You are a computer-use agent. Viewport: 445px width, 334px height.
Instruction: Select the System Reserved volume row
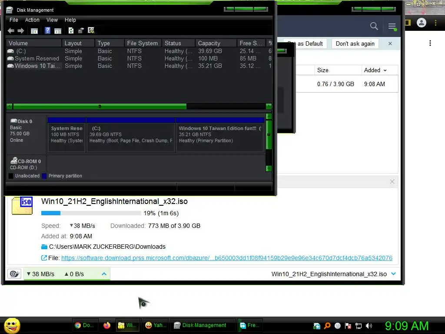tap(139, 59)
